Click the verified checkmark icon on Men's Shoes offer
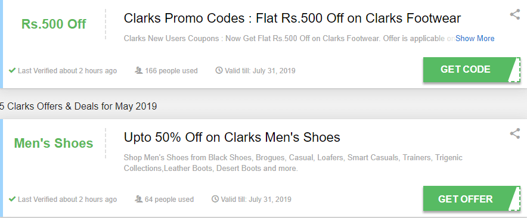 point(12,199)
